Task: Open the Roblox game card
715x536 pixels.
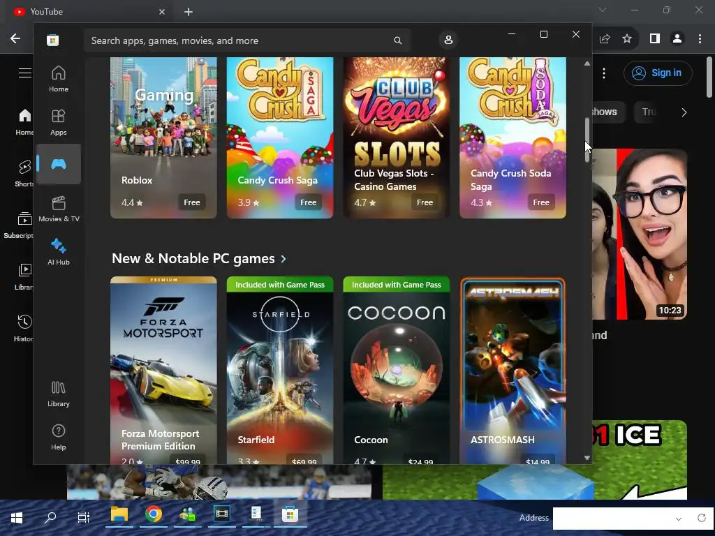Action: tap(163, 137)
